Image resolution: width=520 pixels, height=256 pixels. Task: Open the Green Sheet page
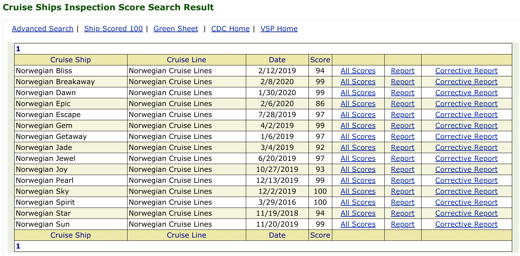tap(175, 29)
